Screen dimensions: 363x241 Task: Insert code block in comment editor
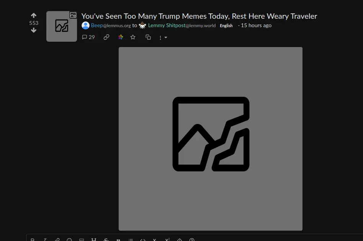(142, 239)
